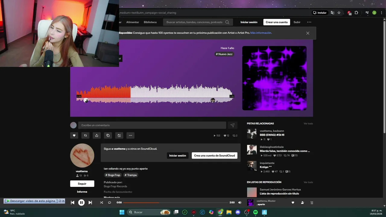This screenshot has width=386, height=217.
Task: Click Ver todo for Pistas relacionadas
Action: tap(308, 124)
